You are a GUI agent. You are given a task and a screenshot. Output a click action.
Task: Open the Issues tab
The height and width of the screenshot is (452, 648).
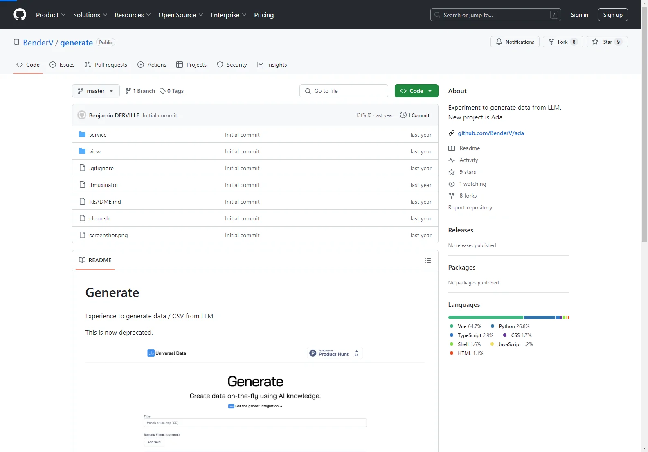[x=62, y=65]
